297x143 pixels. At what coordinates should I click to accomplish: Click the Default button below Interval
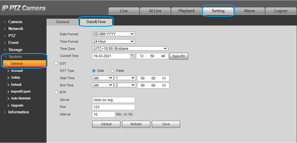(106, 124)
